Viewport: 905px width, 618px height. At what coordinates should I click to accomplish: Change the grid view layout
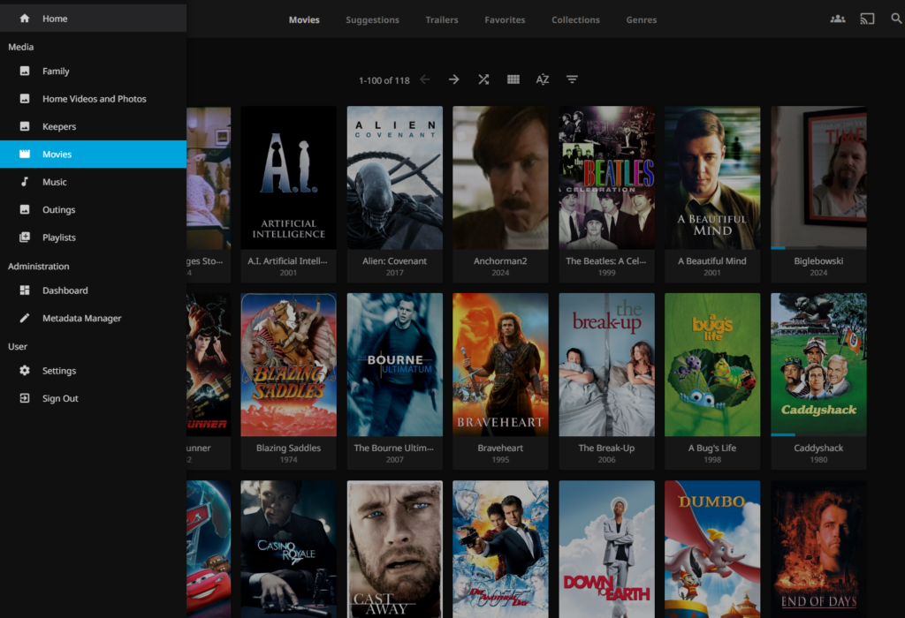click(x=513, y=79)
